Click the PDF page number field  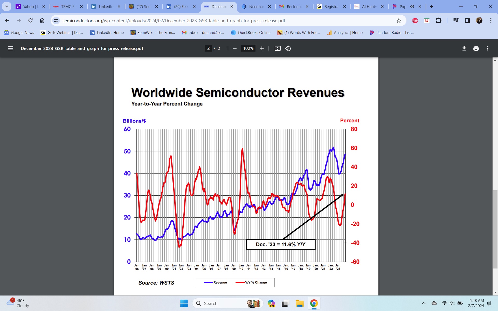[x=208, y=48]
